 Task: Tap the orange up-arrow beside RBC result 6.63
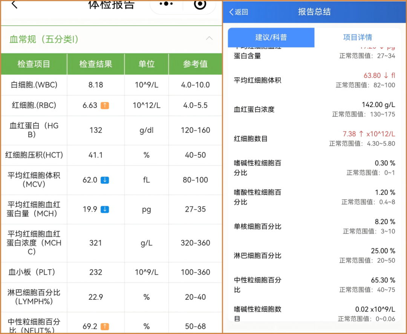pos(105,106)
